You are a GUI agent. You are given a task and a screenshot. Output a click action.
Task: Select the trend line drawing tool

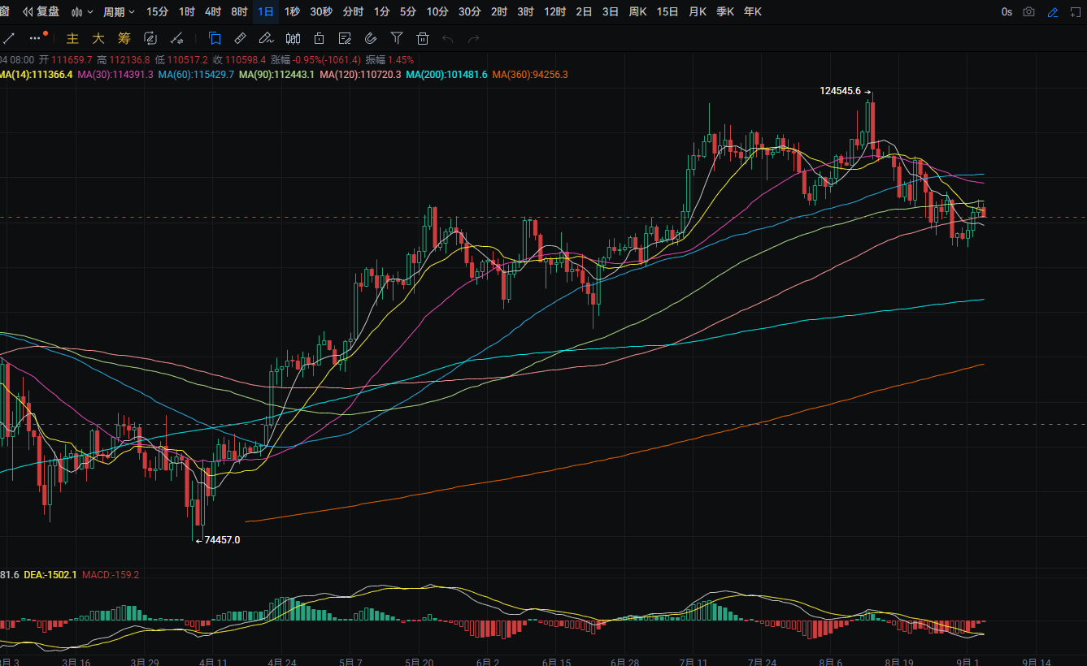pos(9,38)
